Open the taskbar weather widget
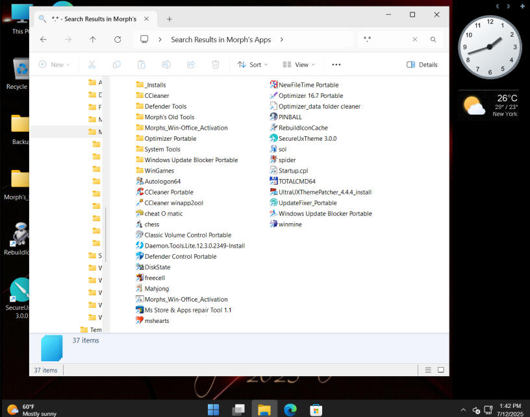530x417 pixels. click(32, 410)
